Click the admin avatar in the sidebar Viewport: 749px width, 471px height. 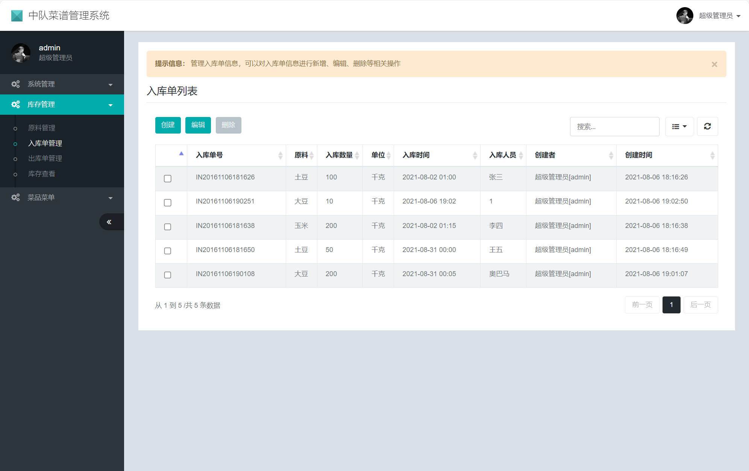(21, 53)
